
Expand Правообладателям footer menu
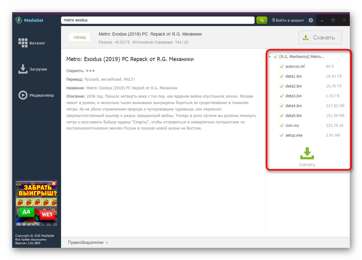(88, 242)
